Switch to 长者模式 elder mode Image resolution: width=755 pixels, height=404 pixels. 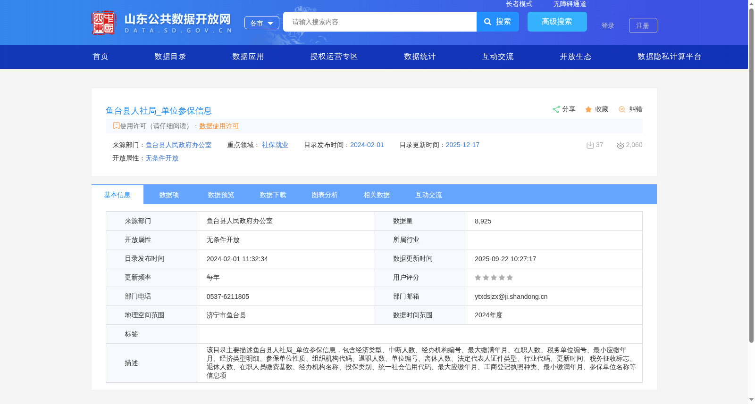pos(519,4)
